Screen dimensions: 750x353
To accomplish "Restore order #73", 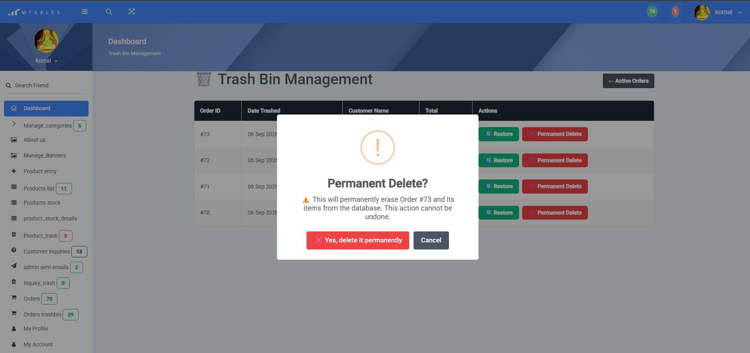I will pyautogui.click(x=499, y=134).
